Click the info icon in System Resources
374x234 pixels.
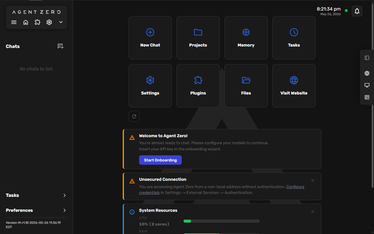[x=132, y=212]
